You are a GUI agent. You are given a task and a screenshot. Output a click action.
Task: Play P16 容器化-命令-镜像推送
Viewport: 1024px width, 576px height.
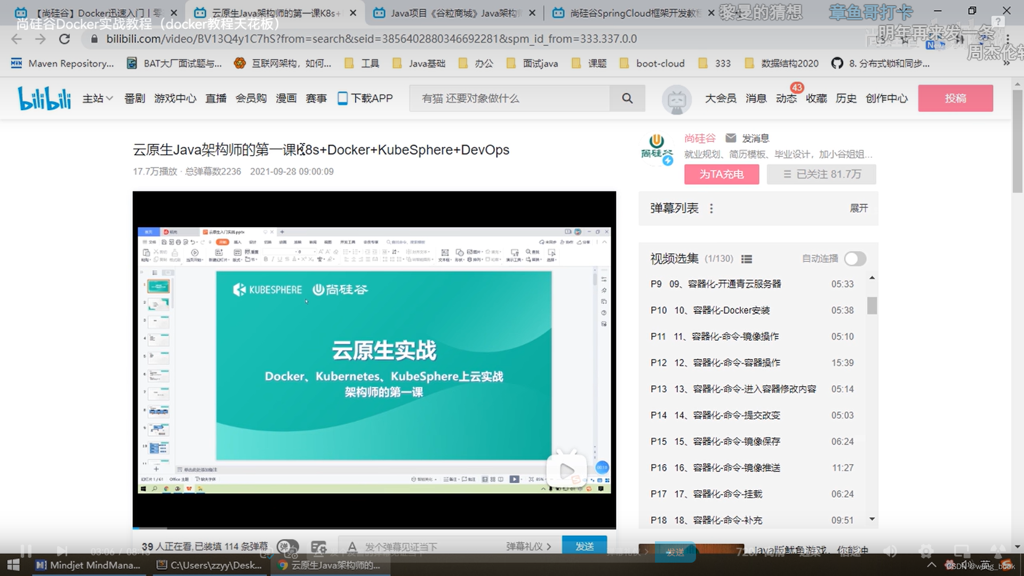pos(752,468)
